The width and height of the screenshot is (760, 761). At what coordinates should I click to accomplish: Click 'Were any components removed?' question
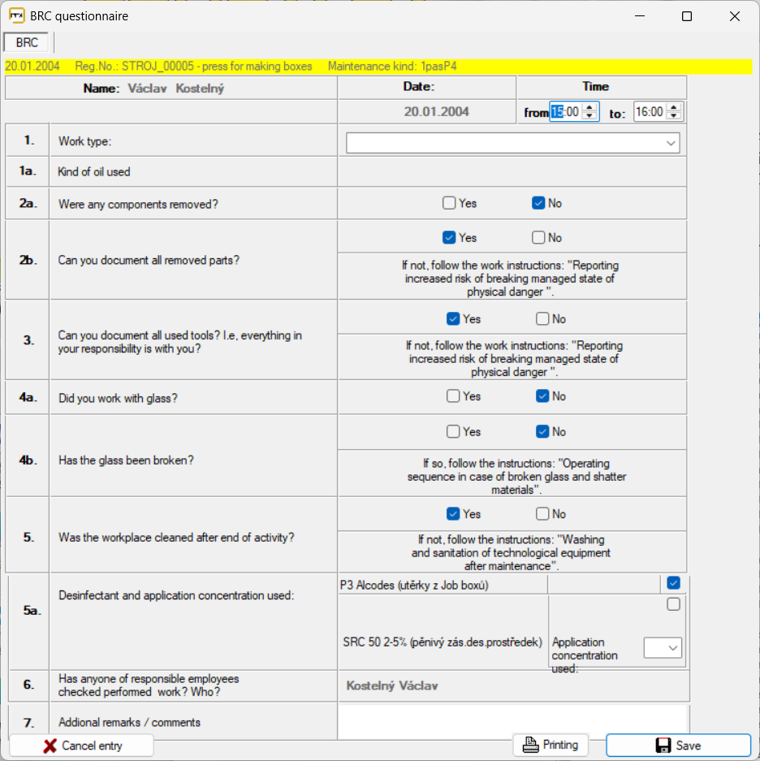(x=138, y=205)
